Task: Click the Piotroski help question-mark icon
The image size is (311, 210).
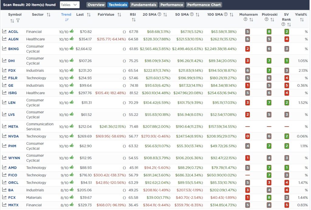Action: pos(266,20)
